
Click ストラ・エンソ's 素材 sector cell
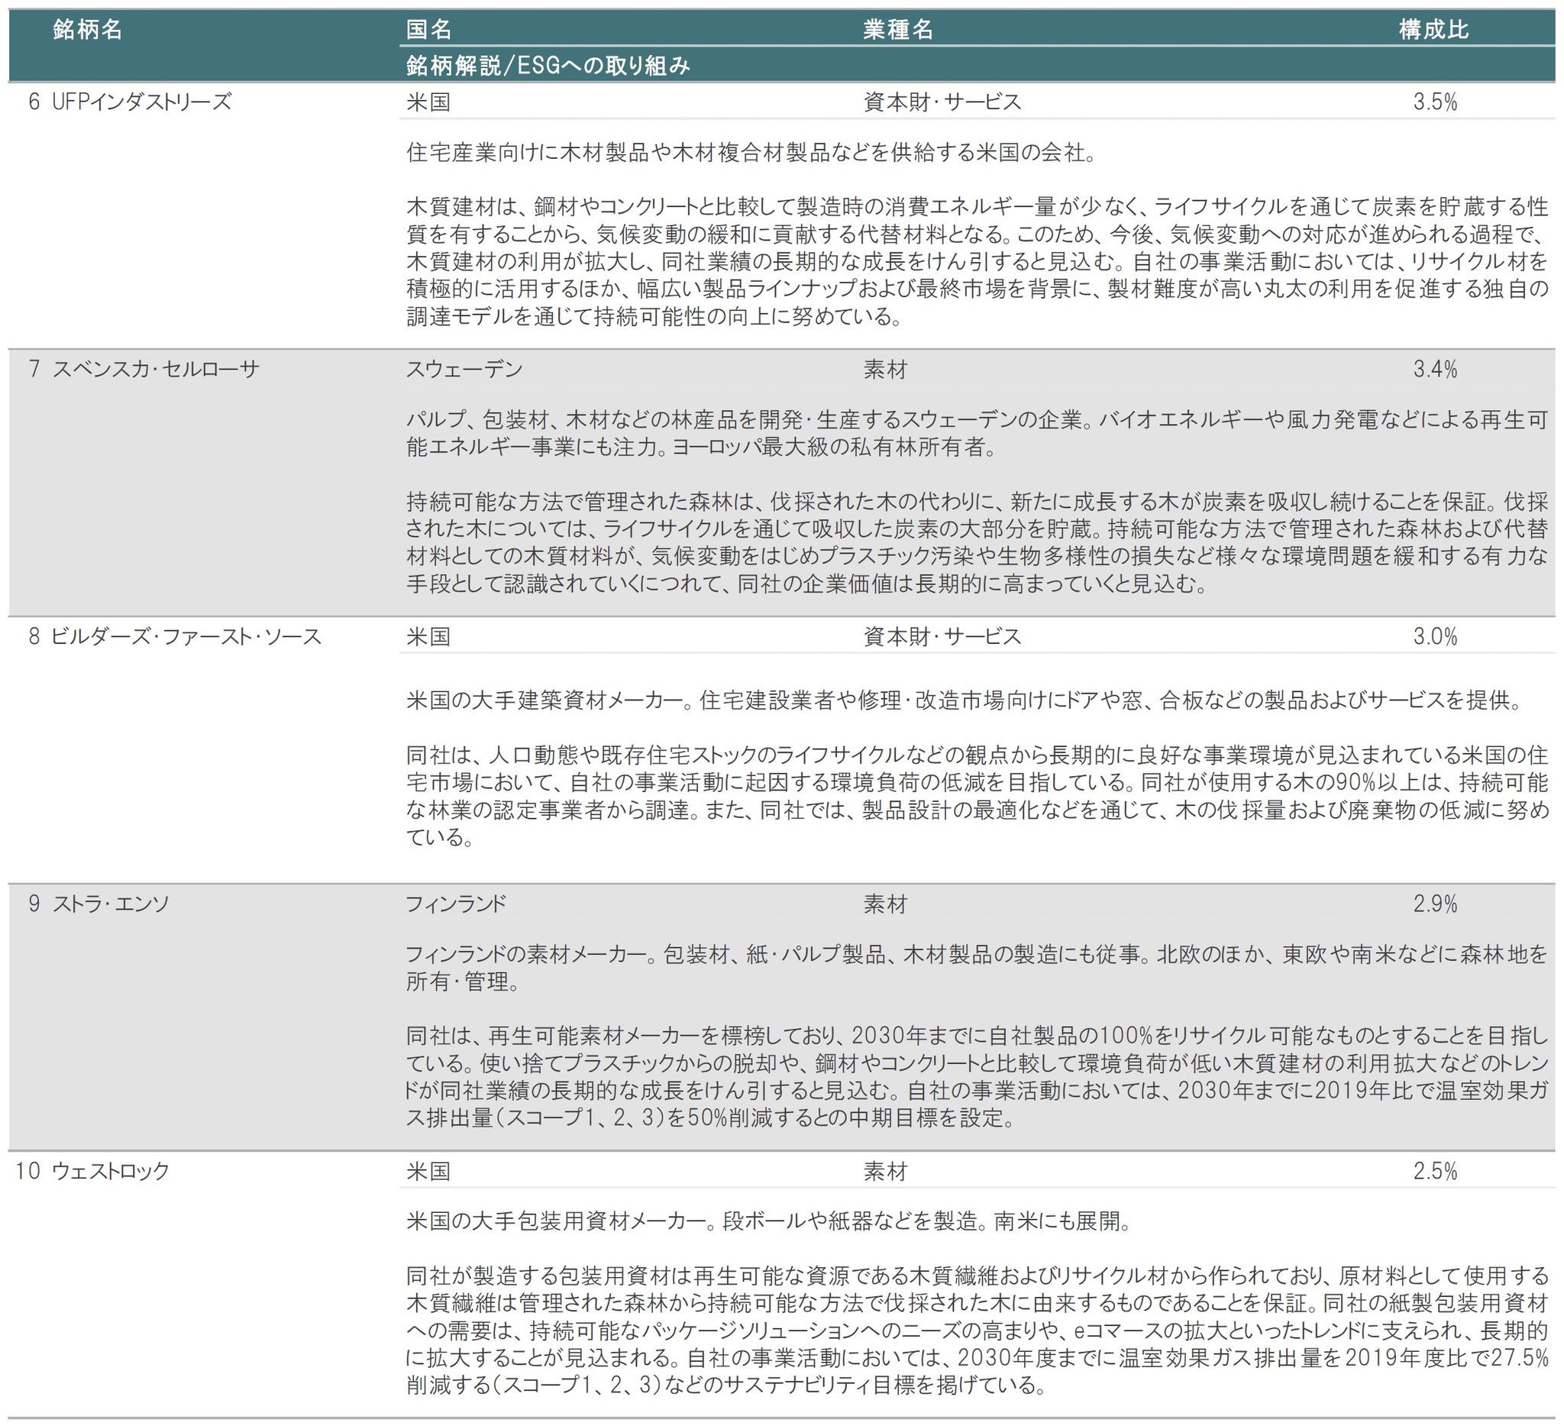tap(884, 904)
